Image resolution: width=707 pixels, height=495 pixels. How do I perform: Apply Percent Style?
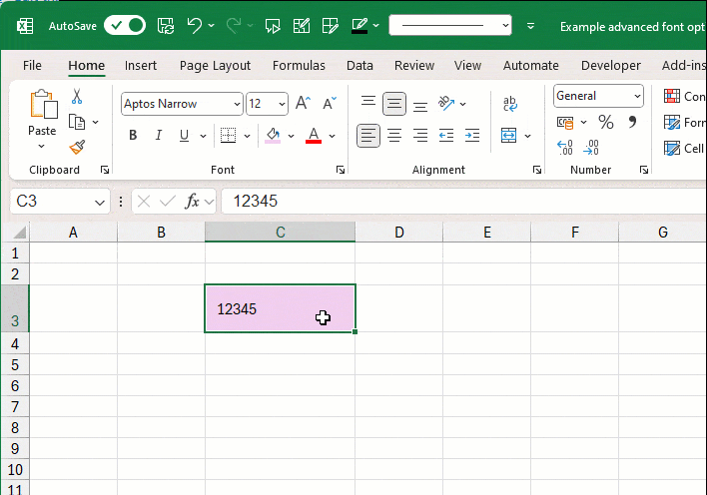605,122
